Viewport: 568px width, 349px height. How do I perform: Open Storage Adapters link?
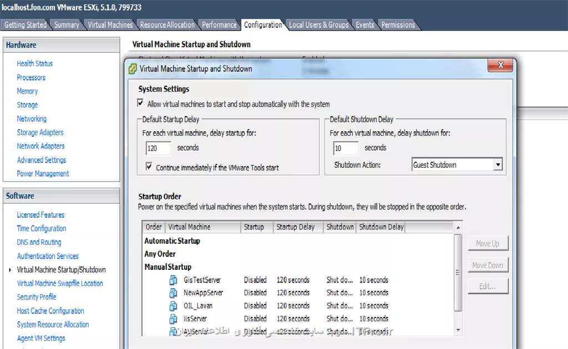pos(40,132)
